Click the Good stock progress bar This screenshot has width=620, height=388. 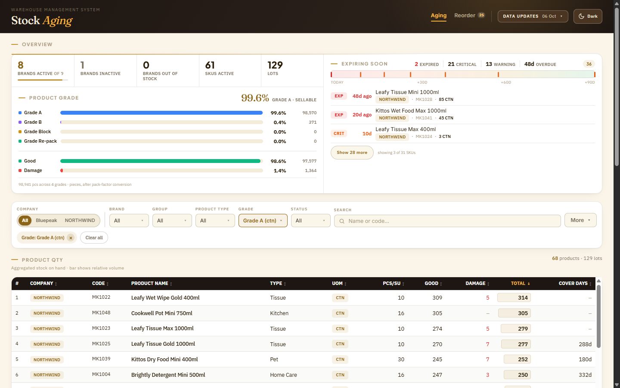[x=161, y=161]
